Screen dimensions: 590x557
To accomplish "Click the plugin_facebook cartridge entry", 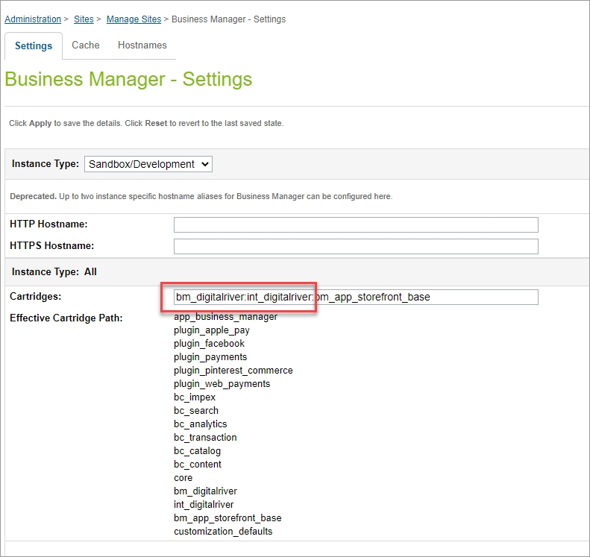I will pyautogui.click(x=209, y=344).
